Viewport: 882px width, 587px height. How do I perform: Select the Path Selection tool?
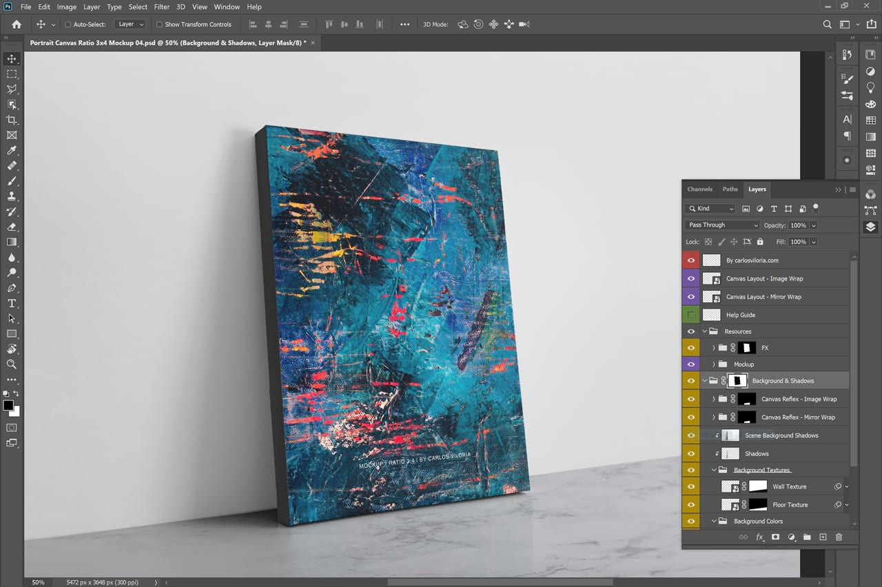pyautogui.click(x=12, y=318)
